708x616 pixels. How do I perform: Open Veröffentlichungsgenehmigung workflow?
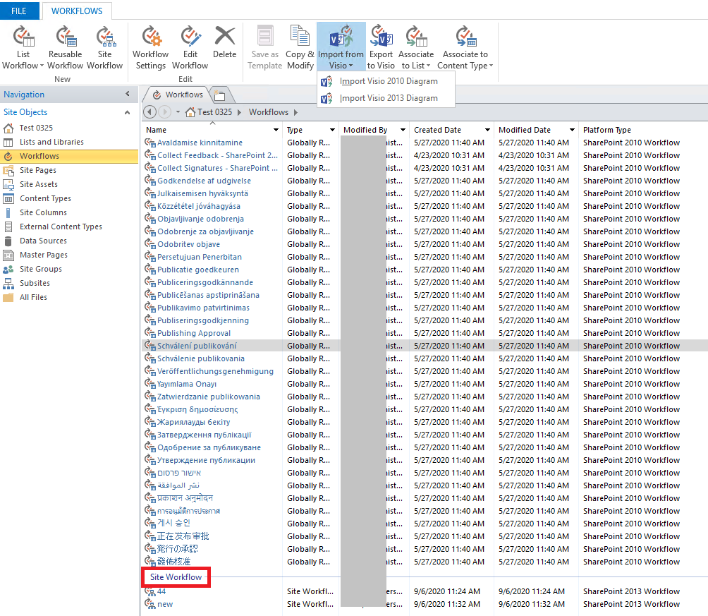[x=215, y=371]
